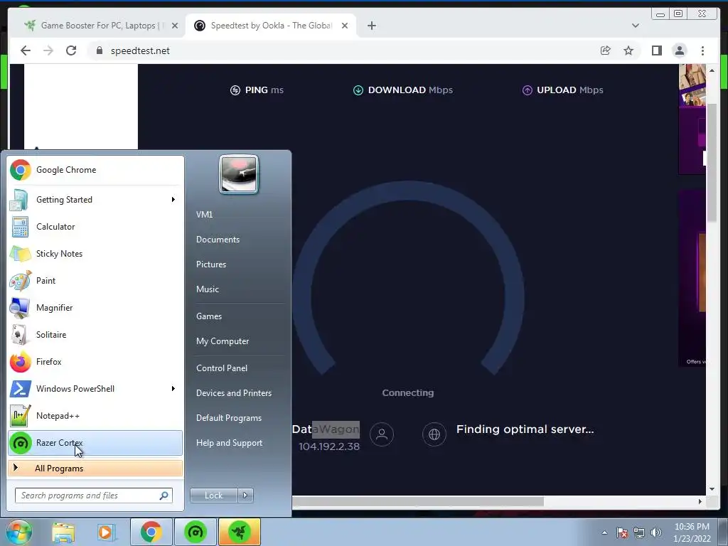Open a new Chrome tab
Image resolution: width=728 pixels, height=546 pixels.
tap(371, 26)
